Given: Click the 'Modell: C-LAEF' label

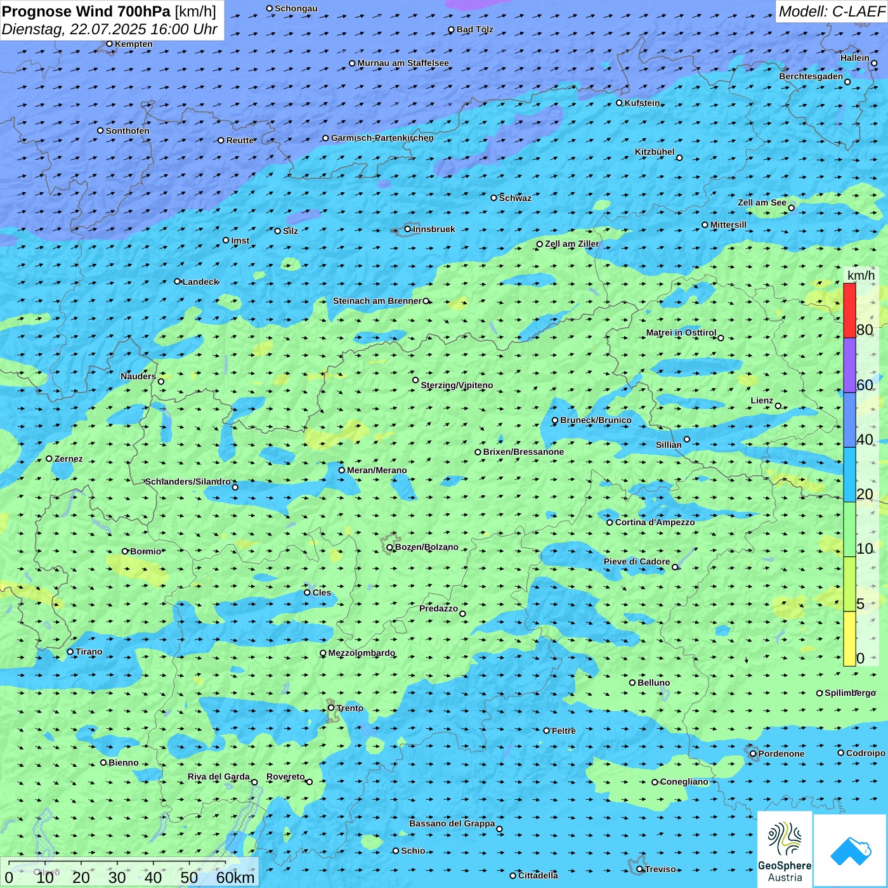Looking at the screenshot, I should coord(831,11).
